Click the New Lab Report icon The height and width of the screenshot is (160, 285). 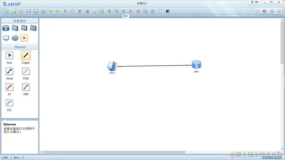coord(14,11)
